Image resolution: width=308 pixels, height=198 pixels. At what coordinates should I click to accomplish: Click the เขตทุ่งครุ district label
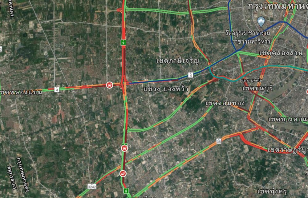pos(272,191)
